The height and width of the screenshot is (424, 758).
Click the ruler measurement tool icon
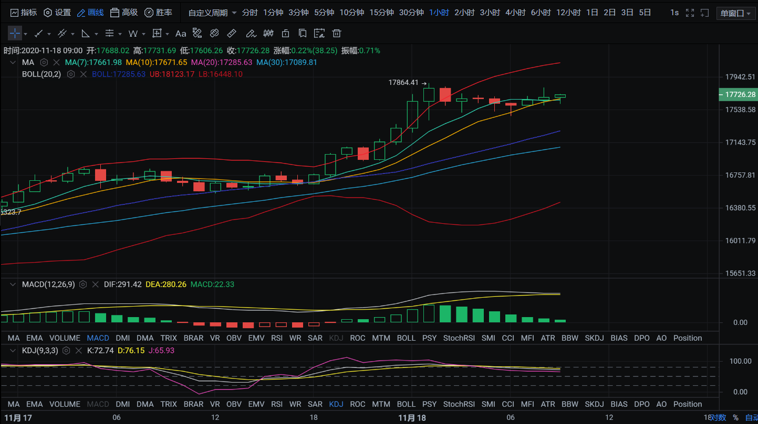[231, 34]
